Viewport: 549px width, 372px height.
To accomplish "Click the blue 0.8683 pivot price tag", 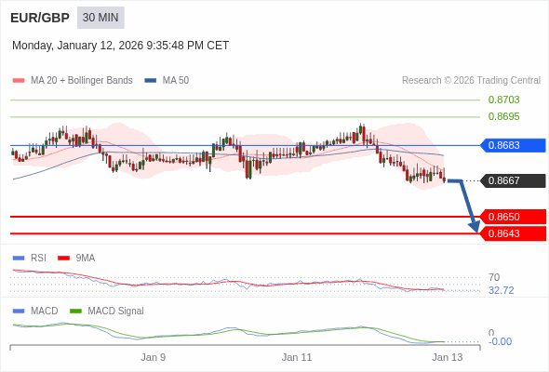I will [513, 145].
